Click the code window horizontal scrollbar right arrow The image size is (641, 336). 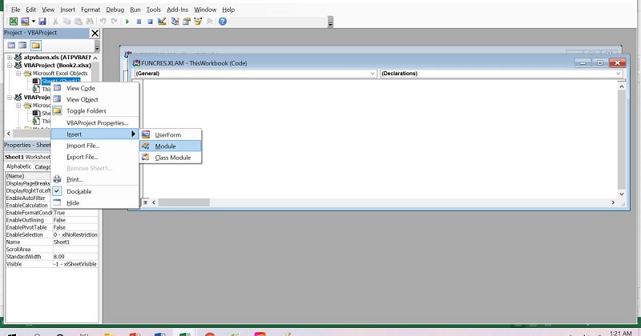[613, 202]
